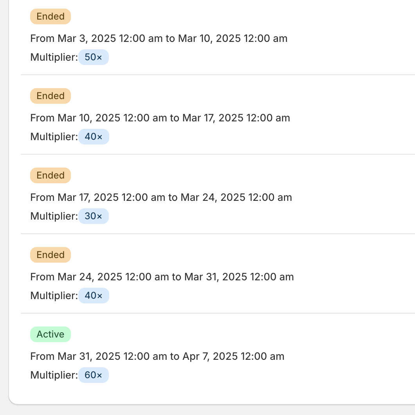Select the Mar 31 to Apr 7 date range

coord(157,356)
